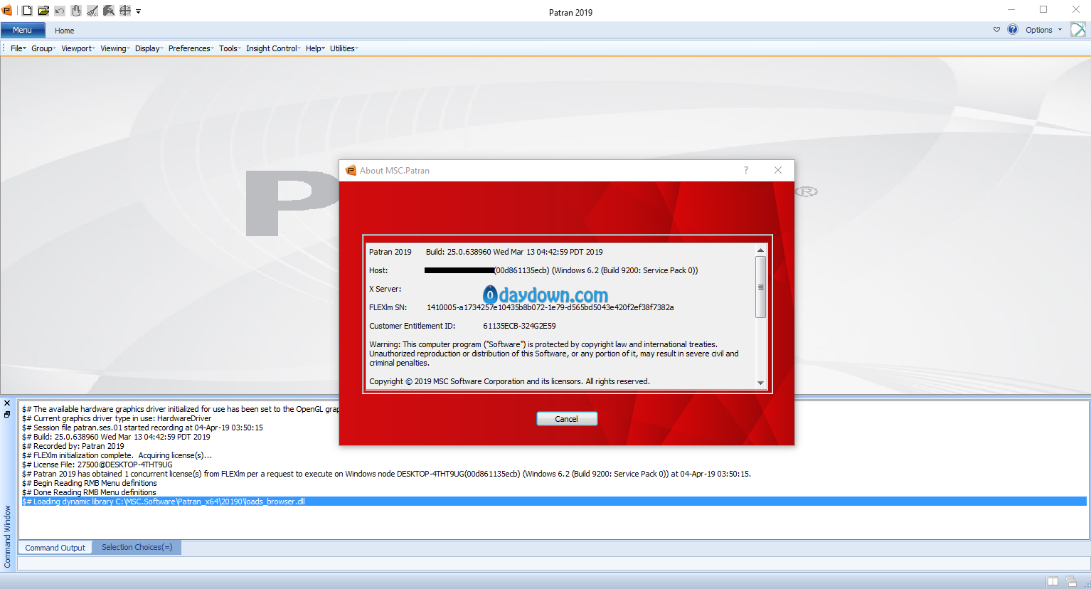This screenshot has width=1091, height=589.
Task: Click Cancel in About MSC.Patran dialog
Action: [x=566, y=419]
